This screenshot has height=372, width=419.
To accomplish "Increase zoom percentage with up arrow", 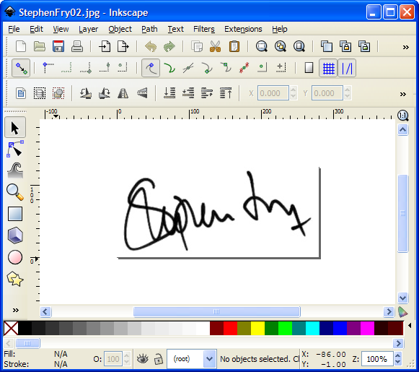I will tap(398, 355).
